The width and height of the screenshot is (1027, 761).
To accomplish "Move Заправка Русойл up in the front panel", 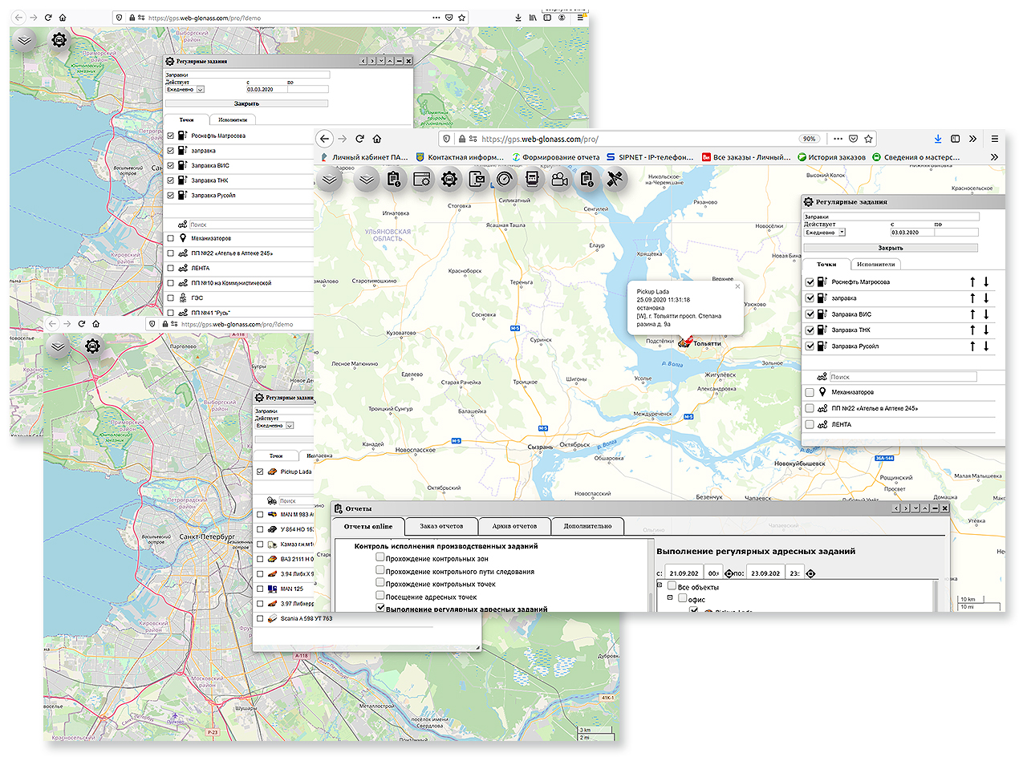I will coord(972,346).
